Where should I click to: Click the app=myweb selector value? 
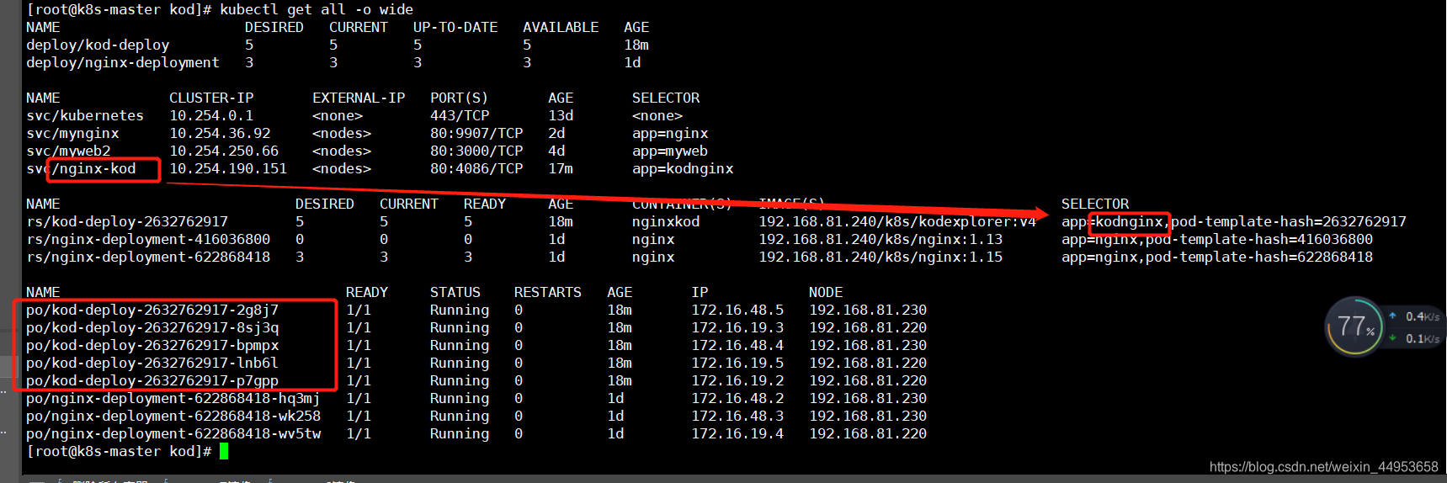670,151
